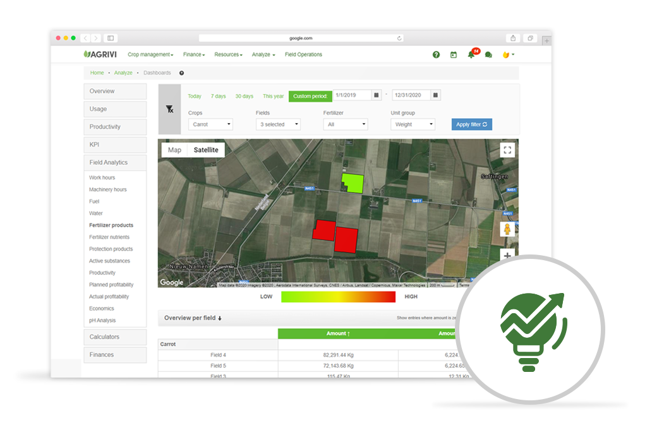Screen dimensions: 652x442
Task: Click the dashboard info icon in breadcrumb
Action: tap(181, 73)
